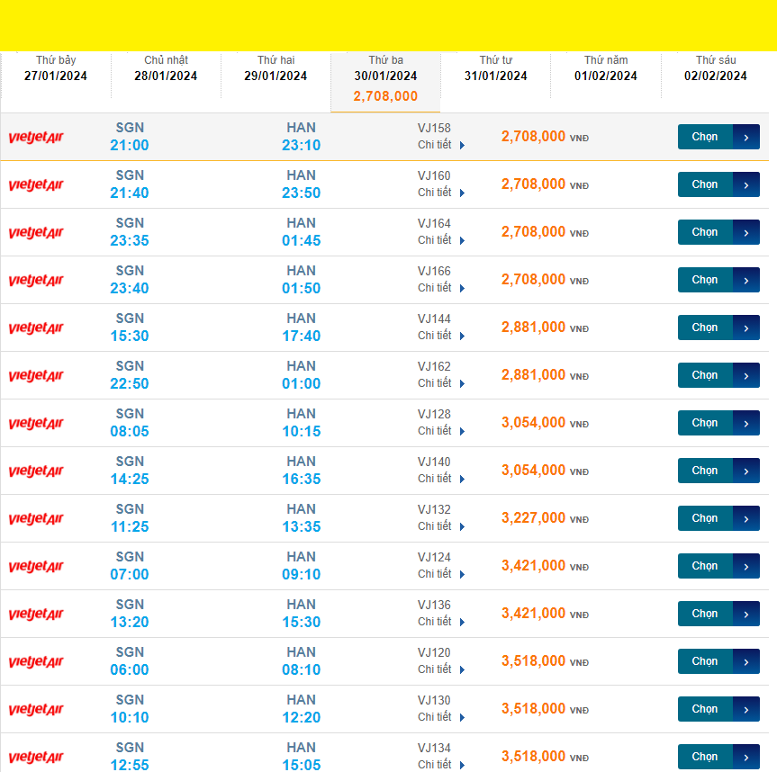The width and height of the screenshot is (777, 772).
Task: Click the VietJet Air logo on flight VJ132
Action: click(x=36, y=519)
